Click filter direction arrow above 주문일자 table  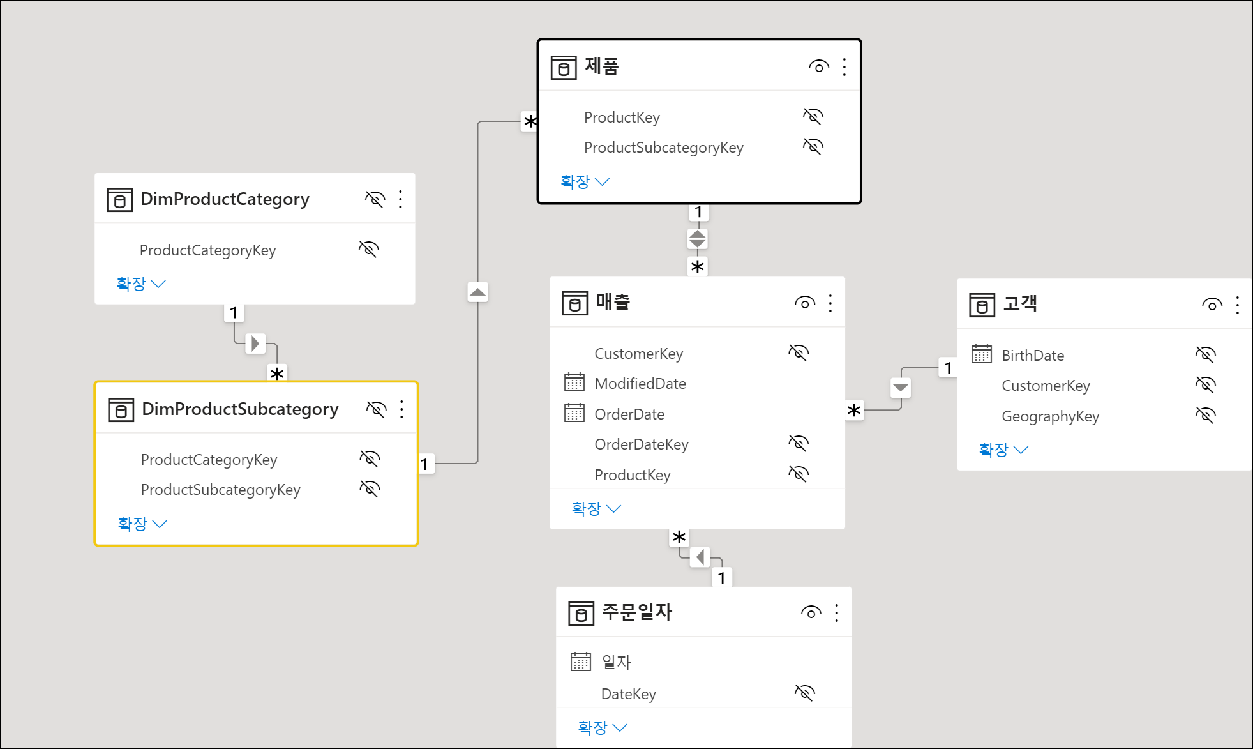coord(700,557)
